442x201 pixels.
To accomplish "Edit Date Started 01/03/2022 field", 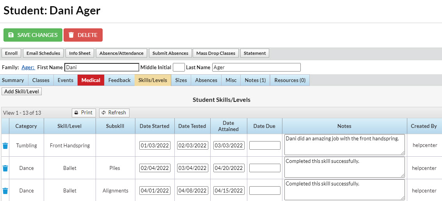I will click(155, 145).
